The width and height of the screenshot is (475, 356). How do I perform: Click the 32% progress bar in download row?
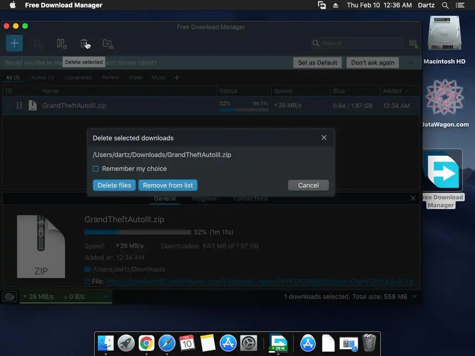point(244,110)
